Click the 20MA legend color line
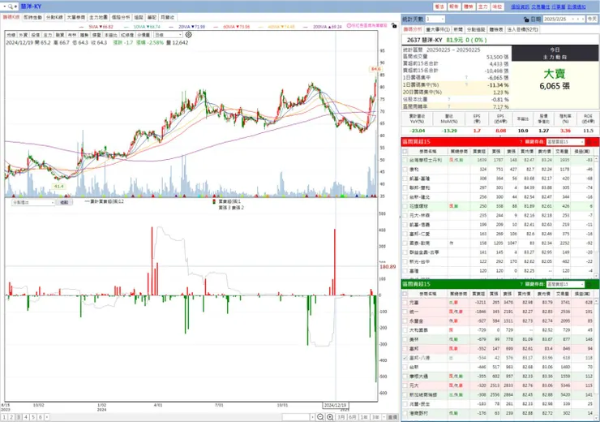This screenshot has height=422, width=600. pyautogui.click(x=172, y=27)
